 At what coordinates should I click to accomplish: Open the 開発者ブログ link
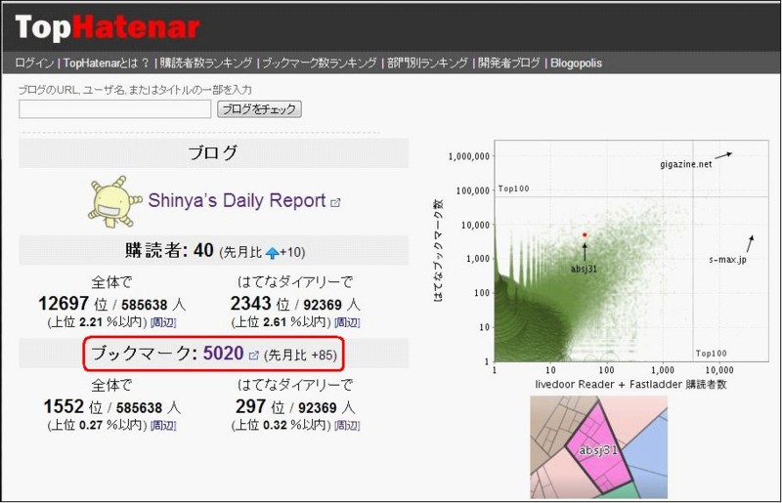(x=508, y=63)
